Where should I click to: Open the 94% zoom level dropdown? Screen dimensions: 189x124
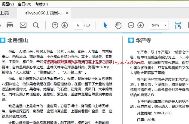pos(159,25)
